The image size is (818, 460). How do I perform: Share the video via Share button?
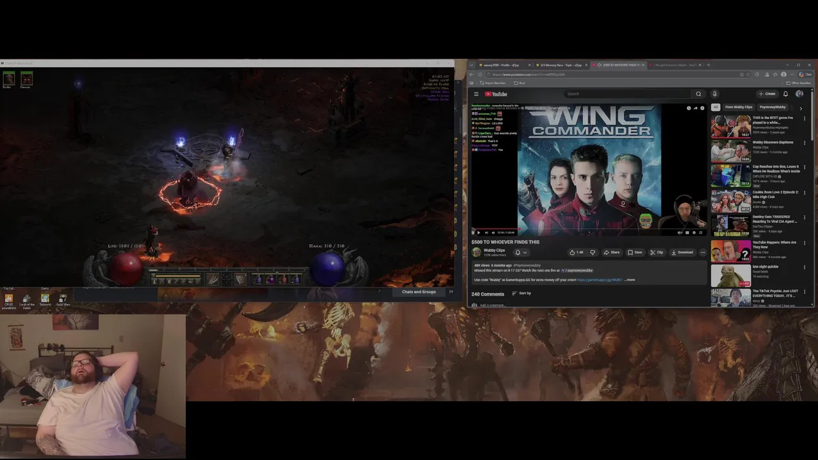612,252
